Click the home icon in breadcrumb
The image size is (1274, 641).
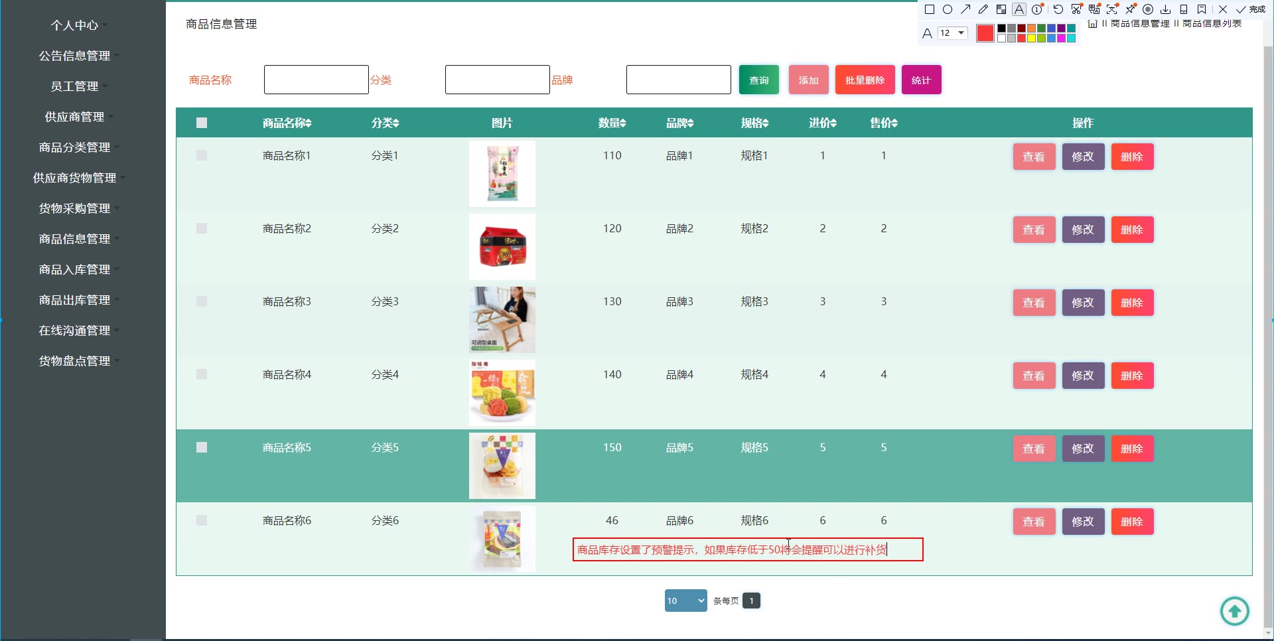click(1092, 24)
